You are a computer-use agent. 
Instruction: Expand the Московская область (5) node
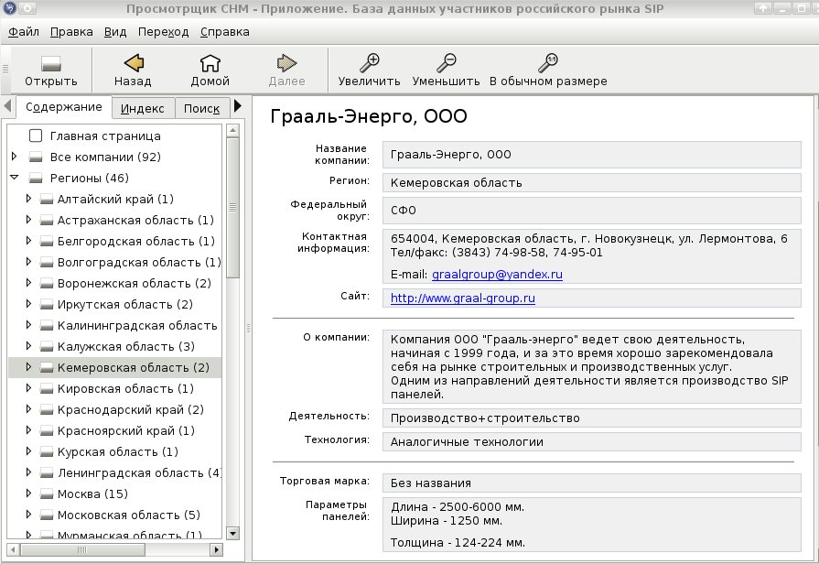coord(28,515)
